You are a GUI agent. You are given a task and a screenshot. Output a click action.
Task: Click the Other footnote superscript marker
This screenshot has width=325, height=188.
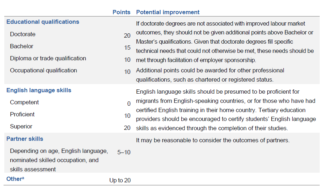pyautogui.click(x=23, y=177)
